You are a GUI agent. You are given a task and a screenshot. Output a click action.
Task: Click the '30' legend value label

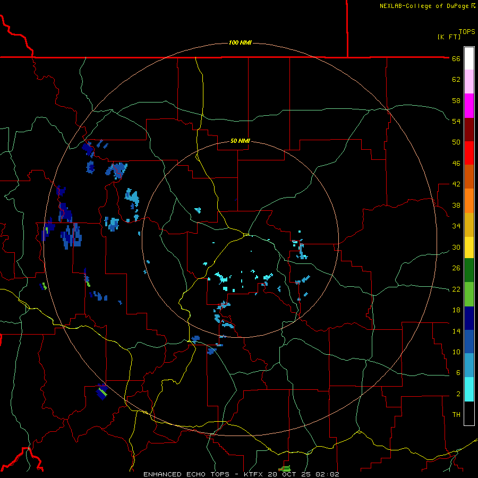click(456, 247)
